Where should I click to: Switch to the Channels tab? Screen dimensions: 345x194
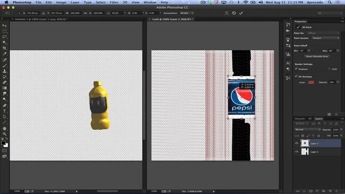300,119
